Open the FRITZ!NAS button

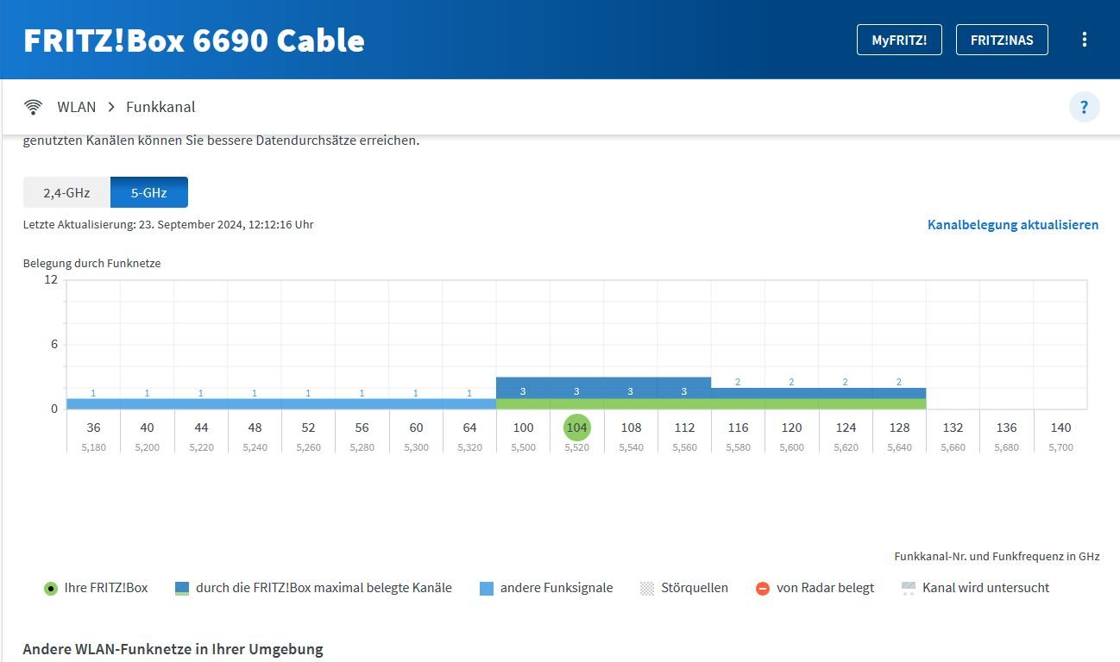click(1001, 40)
